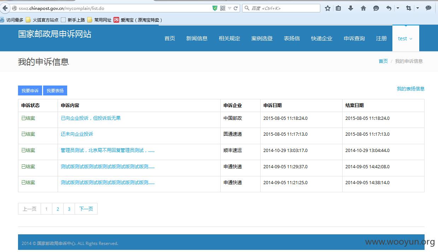
Task: Open 爱淘宝 bookmark with red icon
Action: pos(138,20)
